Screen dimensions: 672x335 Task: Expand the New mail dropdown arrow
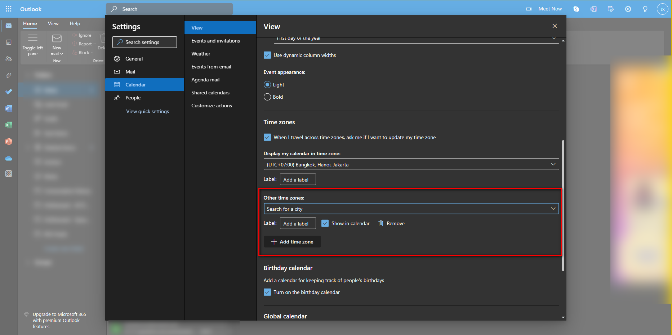(62, 54)
